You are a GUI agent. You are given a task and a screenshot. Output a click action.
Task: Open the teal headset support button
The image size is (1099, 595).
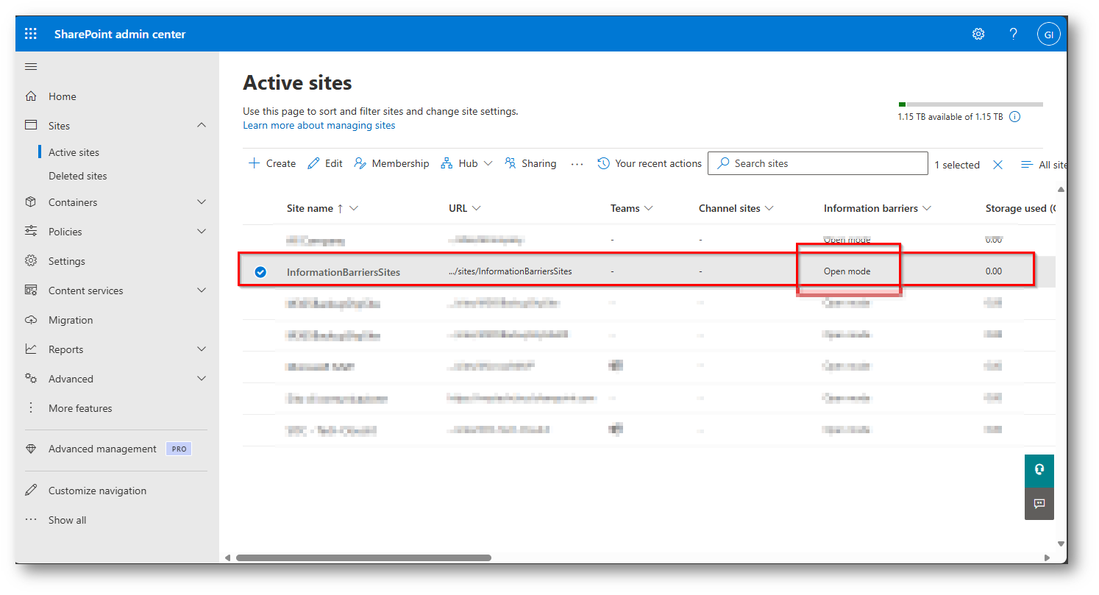click(1039, 469)
